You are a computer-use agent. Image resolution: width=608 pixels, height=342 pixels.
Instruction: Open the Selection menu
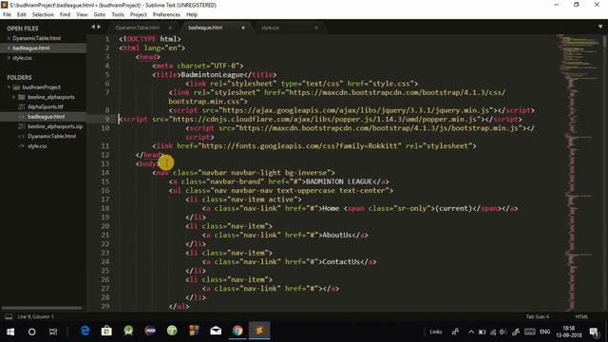point(43,15)
